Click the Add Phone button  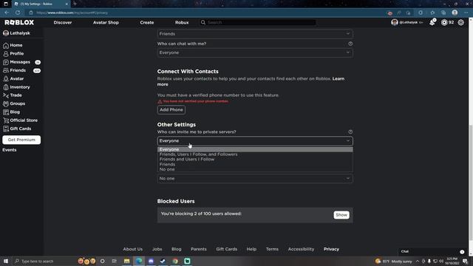(171, 110)
